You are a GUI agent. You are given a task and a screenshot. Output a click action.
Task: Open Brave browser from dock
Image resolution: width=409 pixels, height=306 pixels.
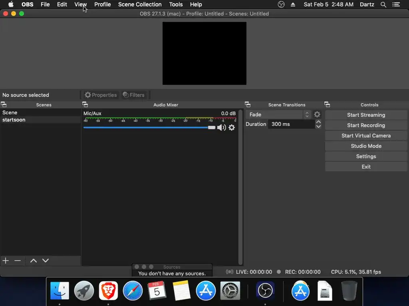coord(108,290)
